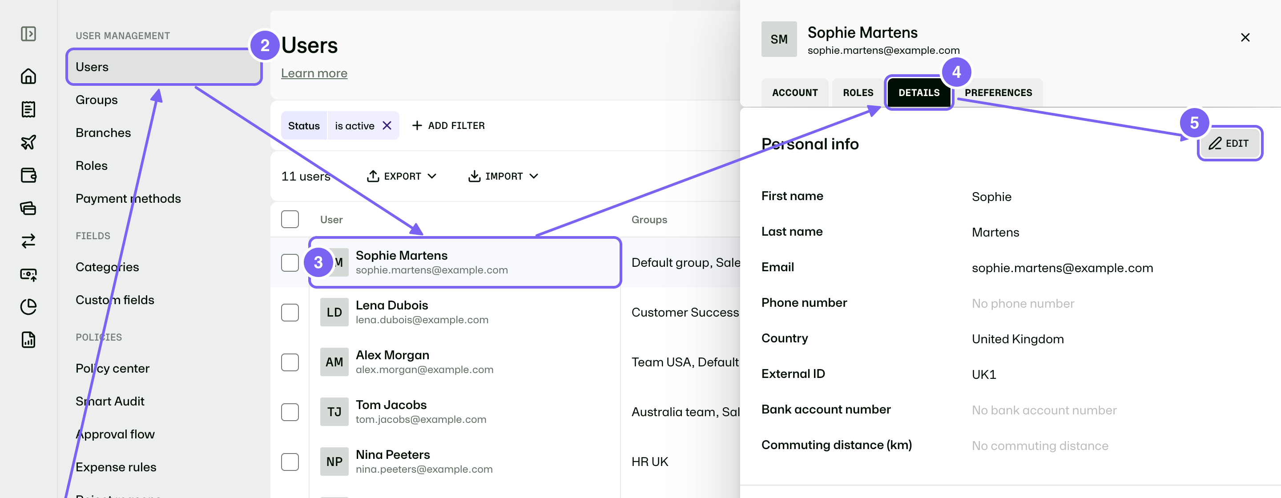Expand the Export dropdown
1281x498 pixels.
coord(402,176)
